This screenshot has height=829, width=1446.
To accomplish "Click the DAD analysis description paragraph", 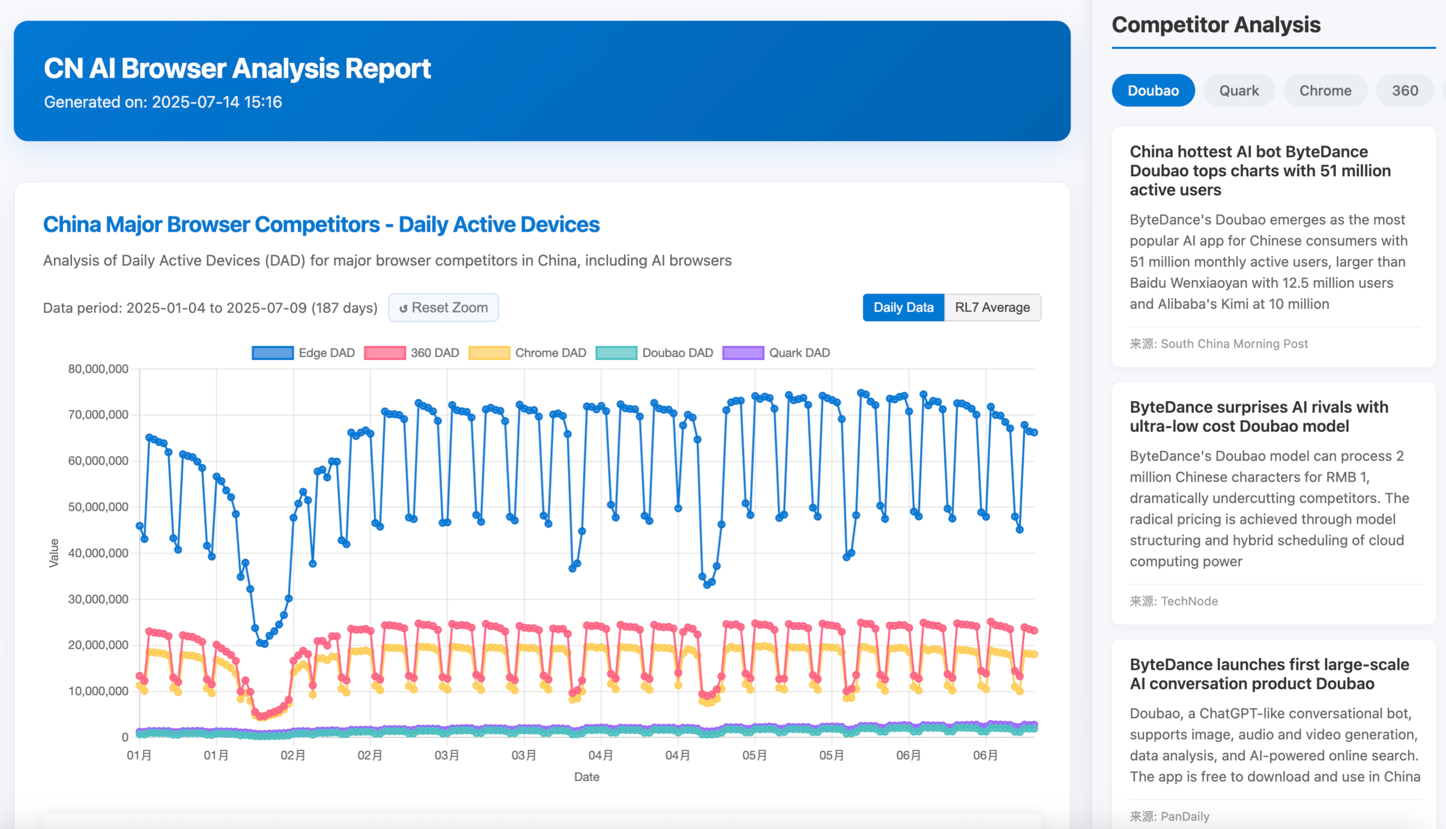I will coord(387,261).
